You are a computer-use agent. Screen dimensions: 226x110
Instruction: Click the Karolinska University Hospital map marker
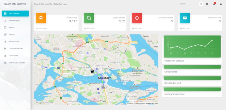pyautogui.click(x=79, y=43)
